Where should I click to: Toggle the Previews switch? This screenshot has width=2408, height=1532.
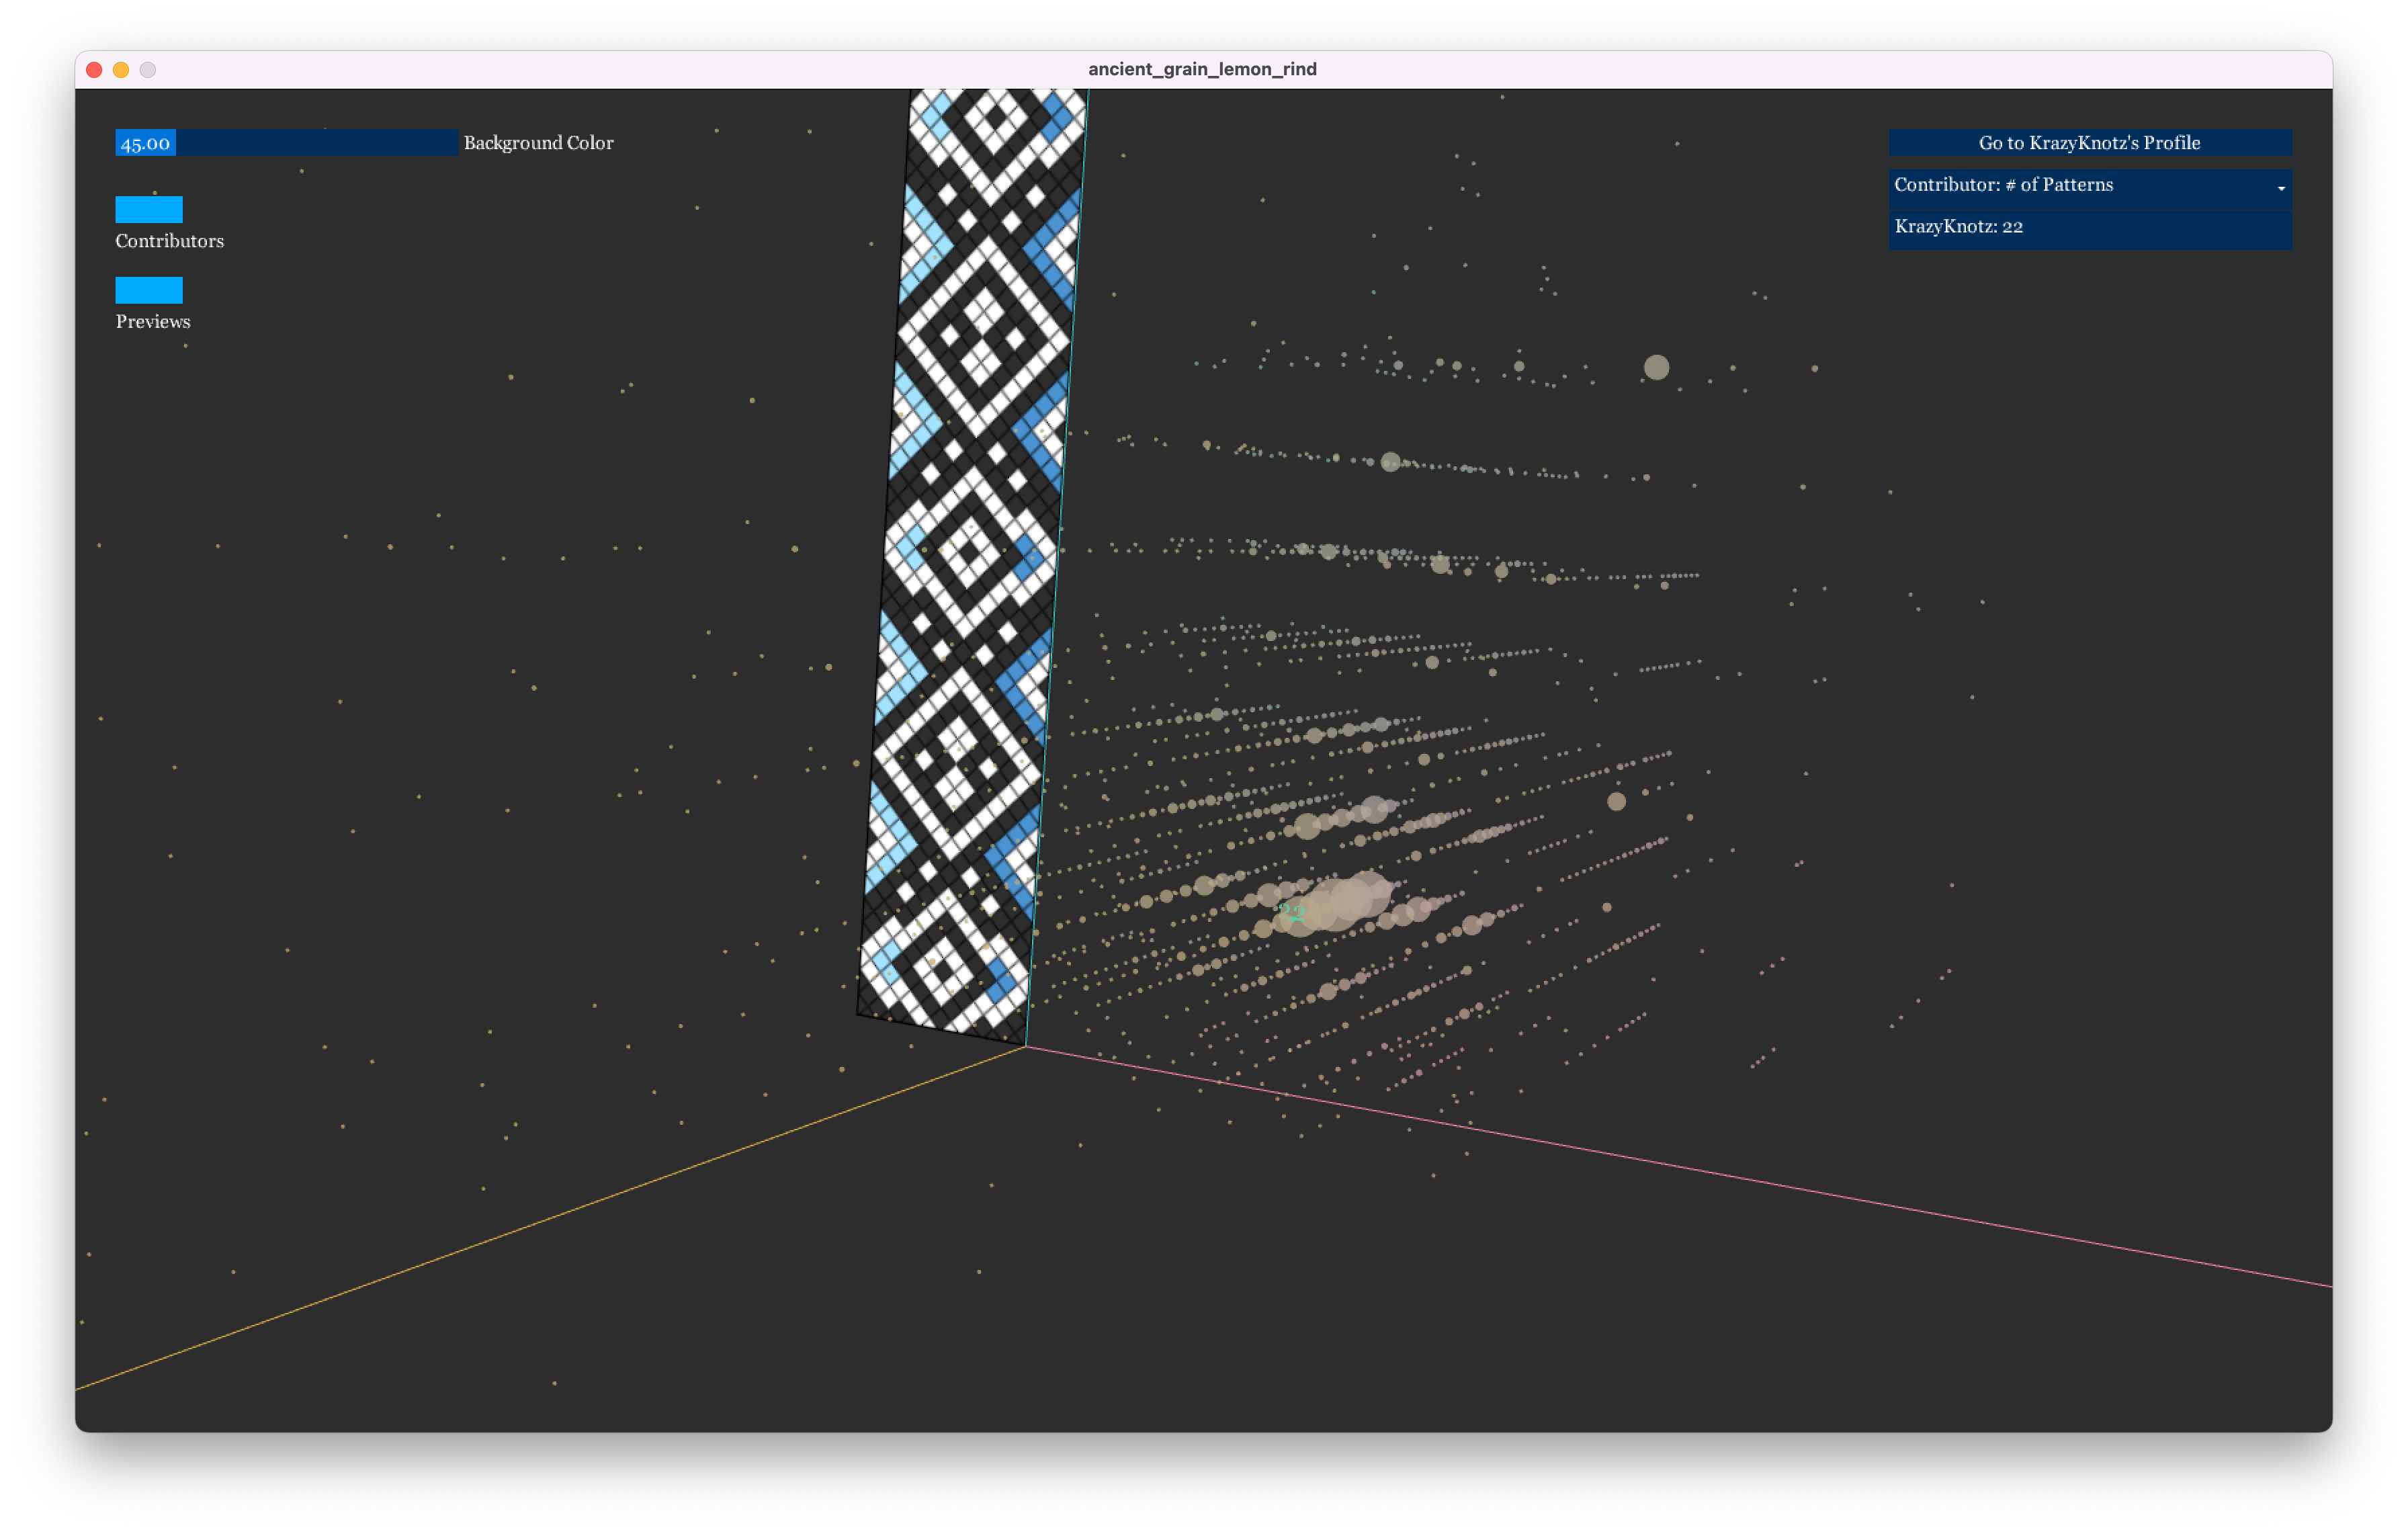(x=149, y=290)
